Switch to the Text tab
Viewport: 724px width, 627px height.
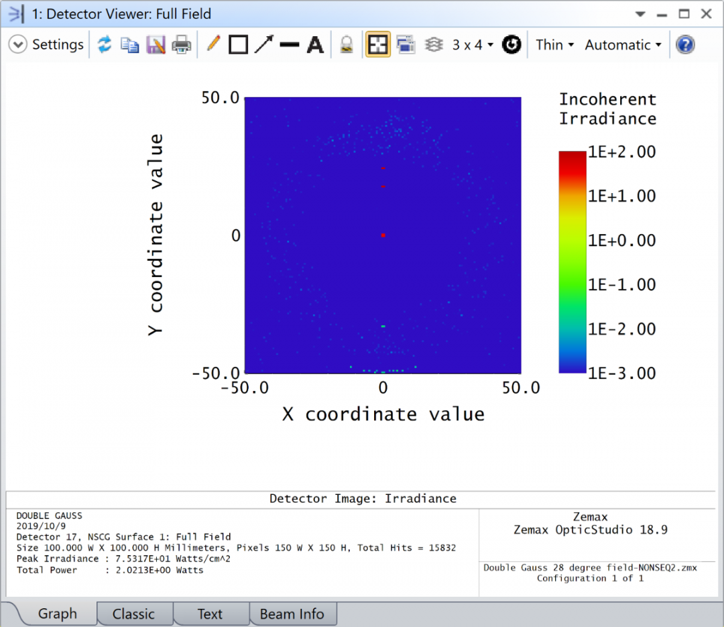[x=210, y=614]
